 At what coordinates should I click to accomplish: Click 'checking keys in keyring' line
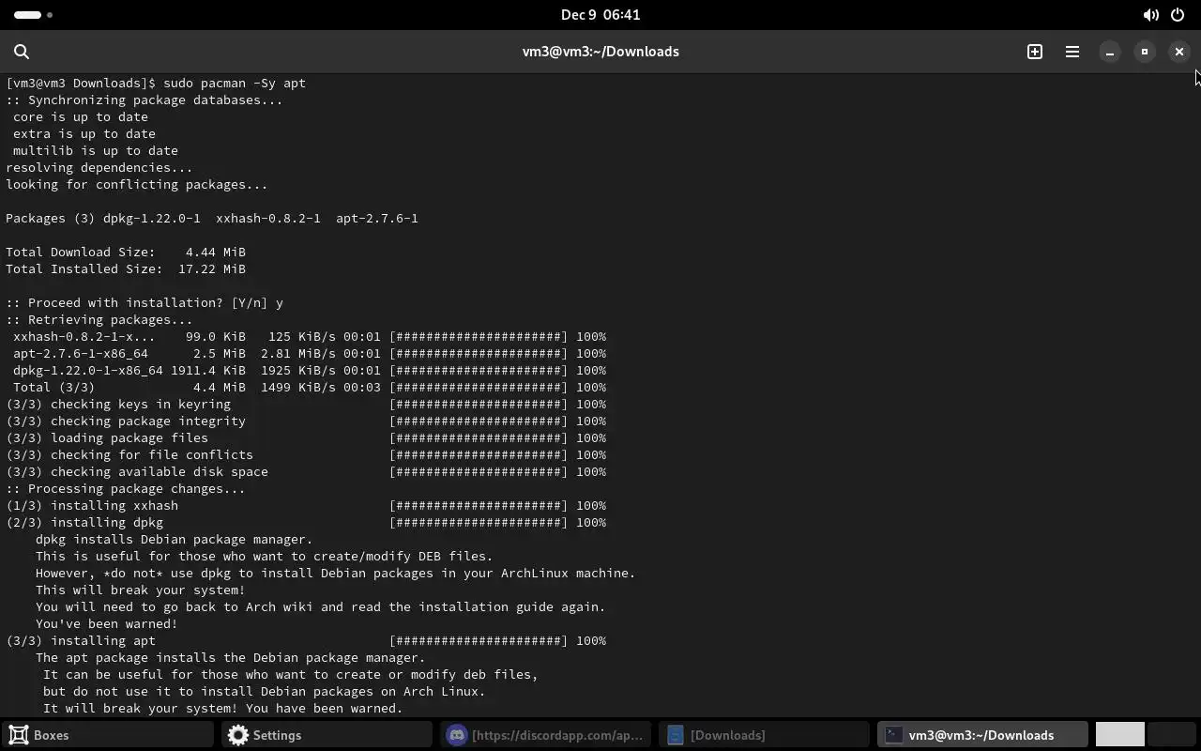coord(306,404)
